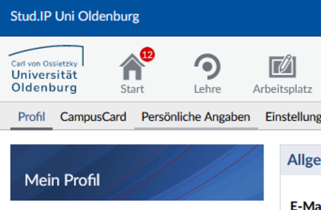
Task: Click the Carl von Ossietzky text in logo
Action: tap(44, 64)
